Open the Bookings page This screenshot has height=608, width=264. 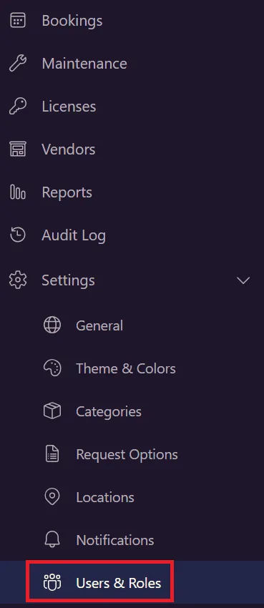72,21
